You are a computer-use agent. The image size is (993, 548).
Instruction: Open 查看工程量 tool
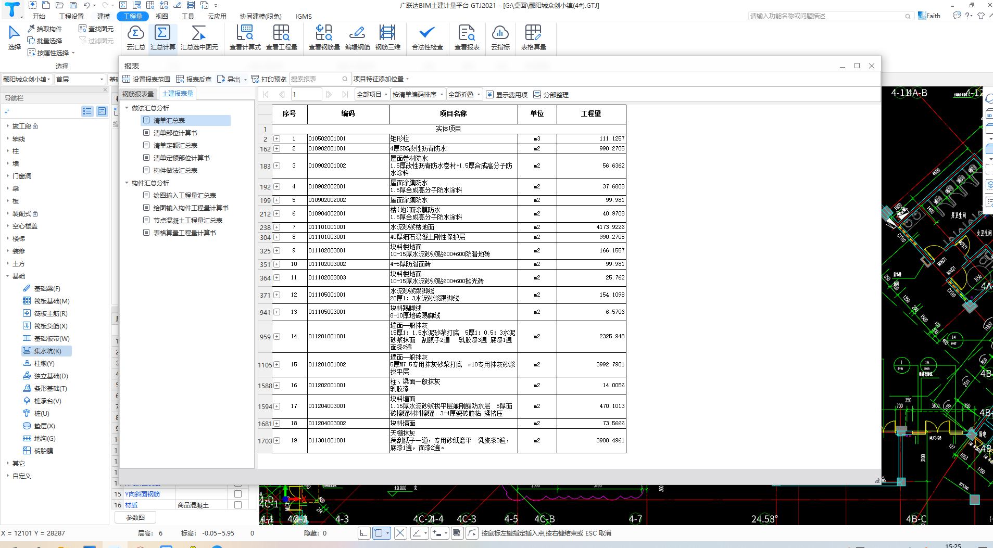pos(281,37)
